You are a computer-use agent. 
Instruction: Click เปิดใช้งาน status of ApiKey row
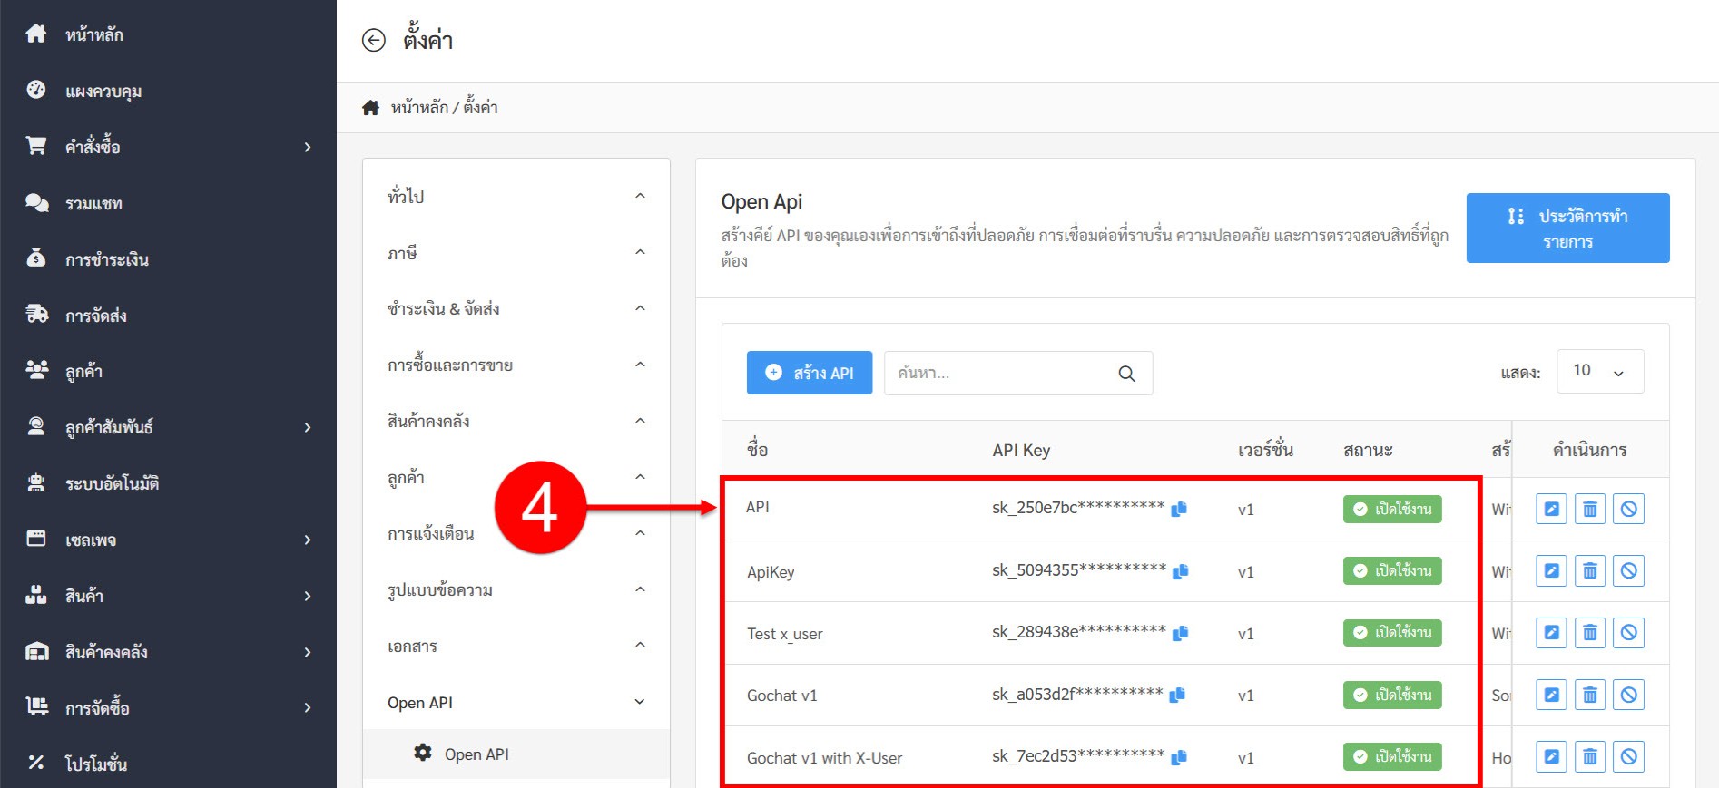pos(1392,571)
